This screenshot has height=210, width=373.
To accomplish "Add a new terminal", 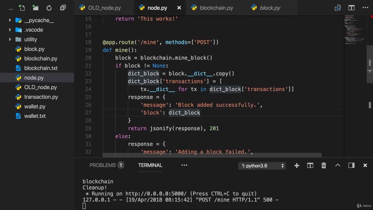I will click(297, 165).
